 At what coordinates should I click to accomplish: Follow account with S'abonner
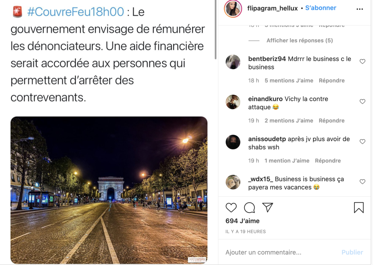point(321,8)
